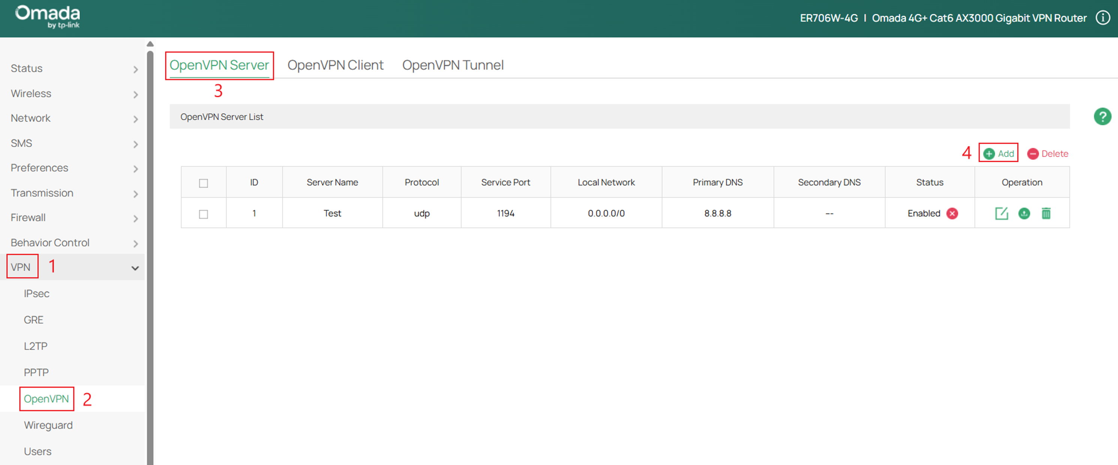The width and height of the screenshot is (1118, 465).
Task: Expand the Firewall menu
Action: tap(28, 218)
